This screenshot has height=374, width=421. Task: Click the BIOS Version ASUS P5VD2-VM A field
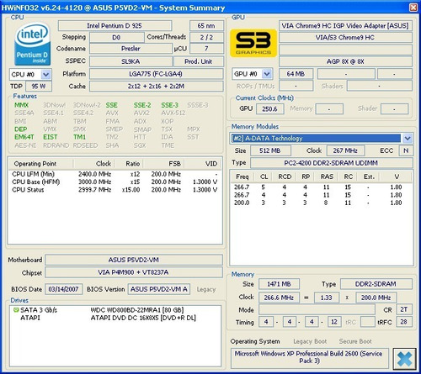click(x=159, y=289)
